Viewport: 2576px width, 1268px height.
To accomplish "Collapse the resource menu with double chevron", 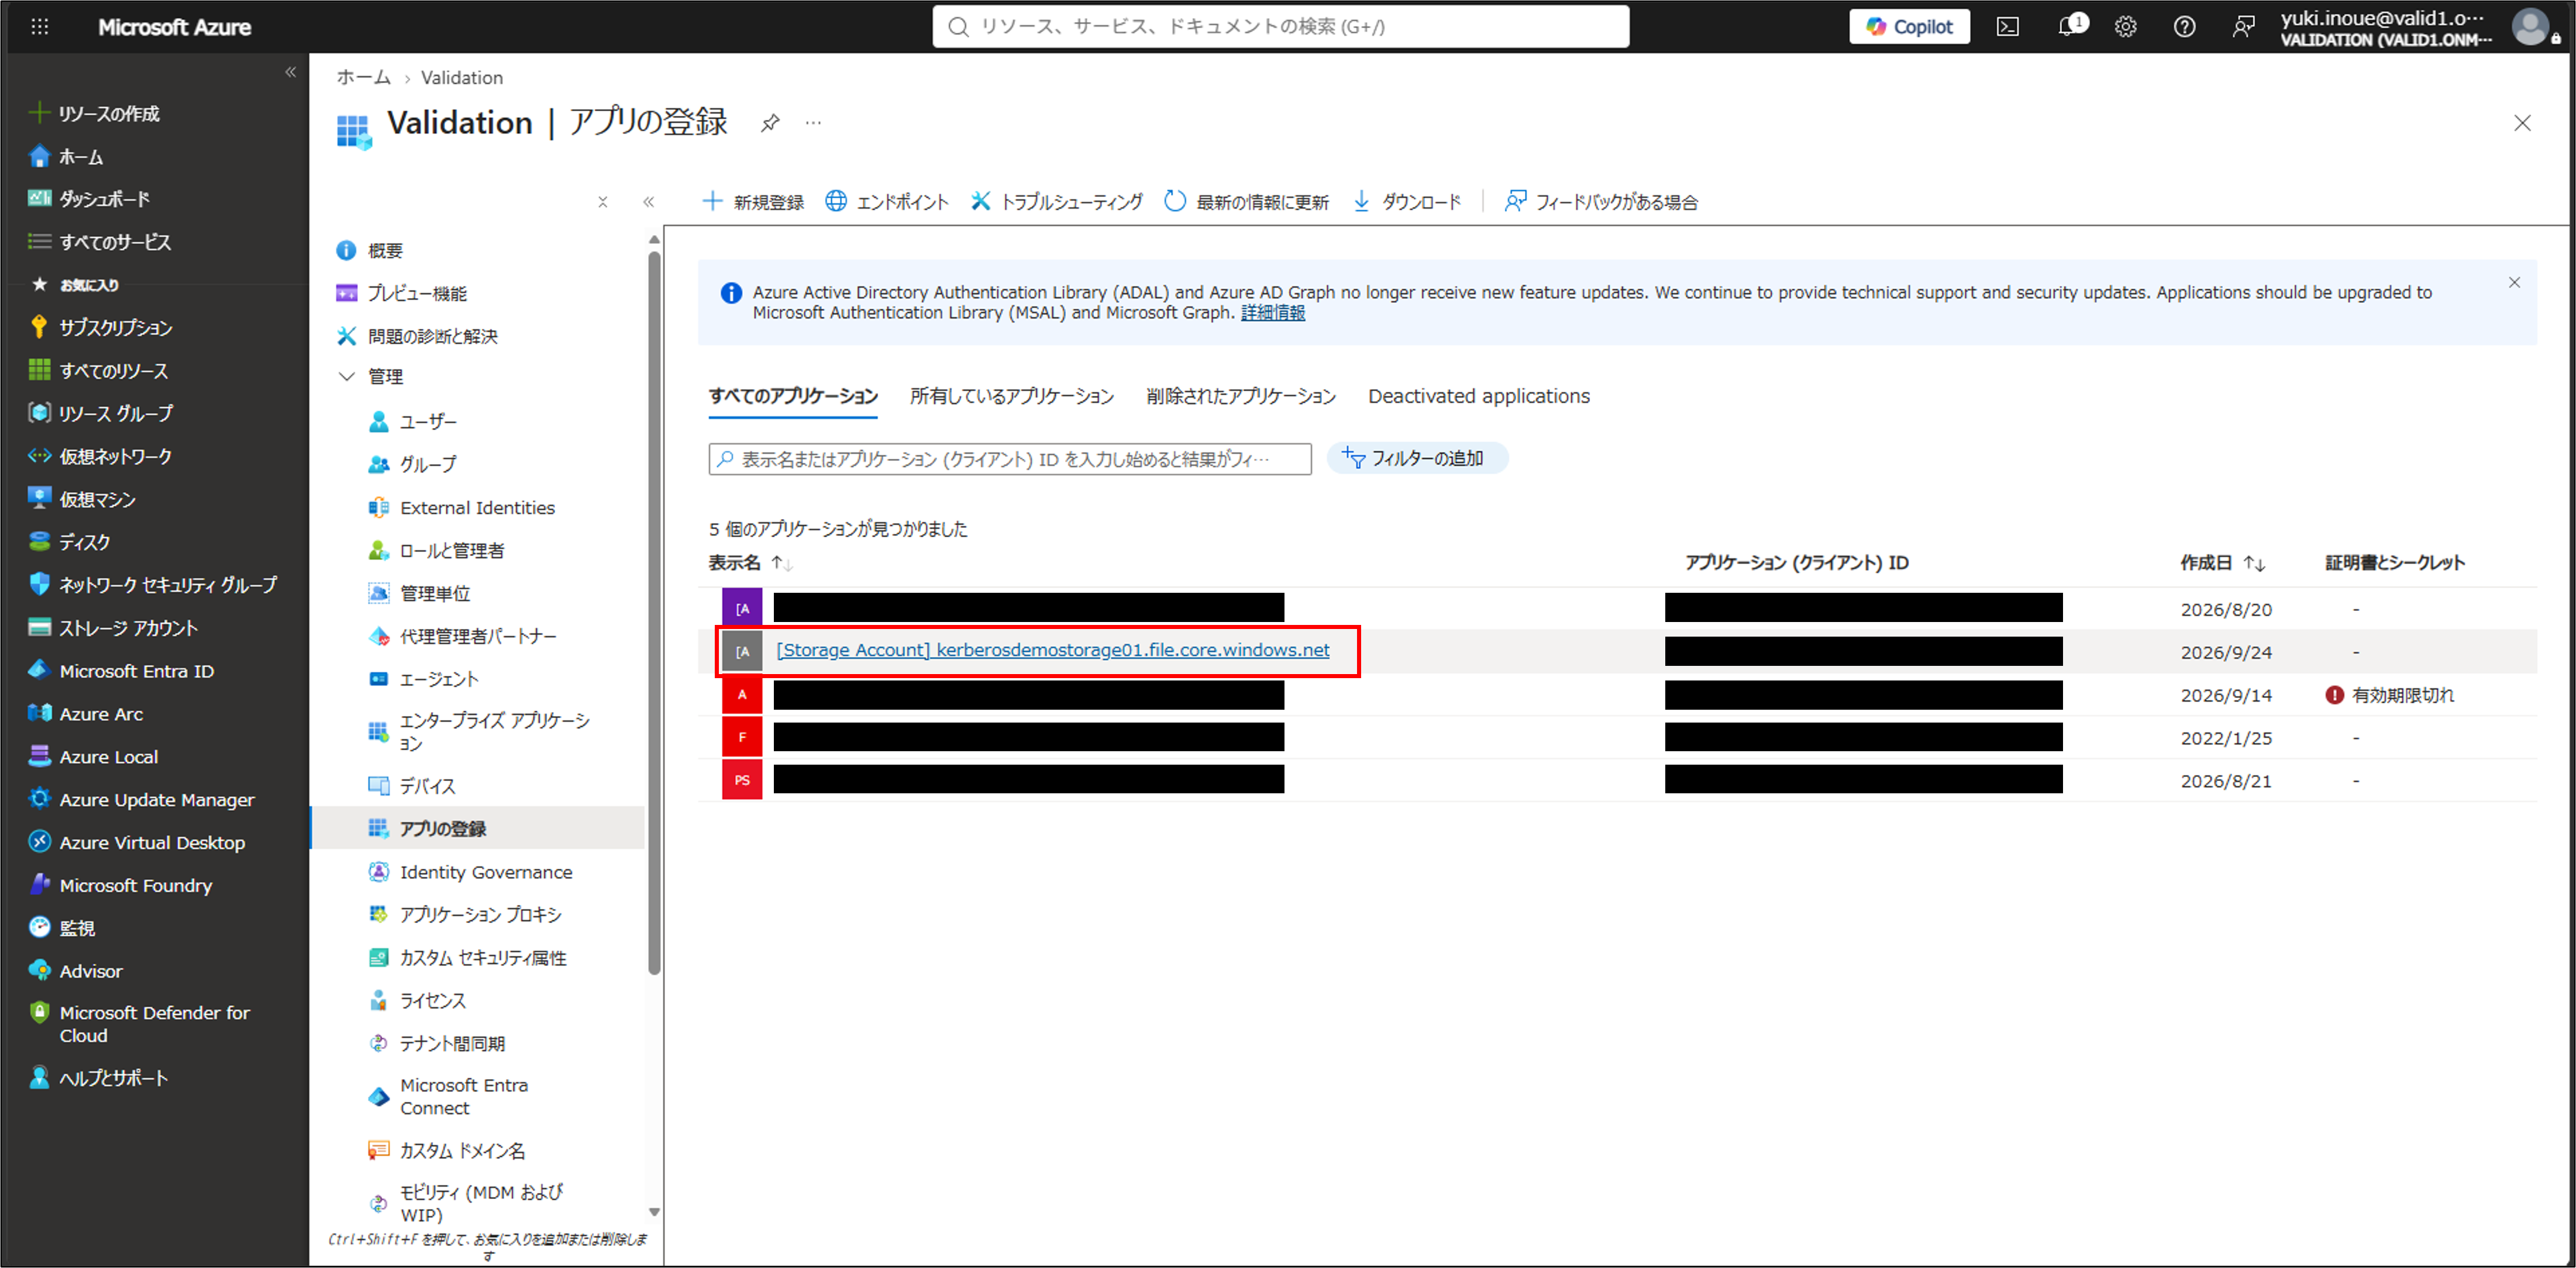I will (x=649, y=202).
